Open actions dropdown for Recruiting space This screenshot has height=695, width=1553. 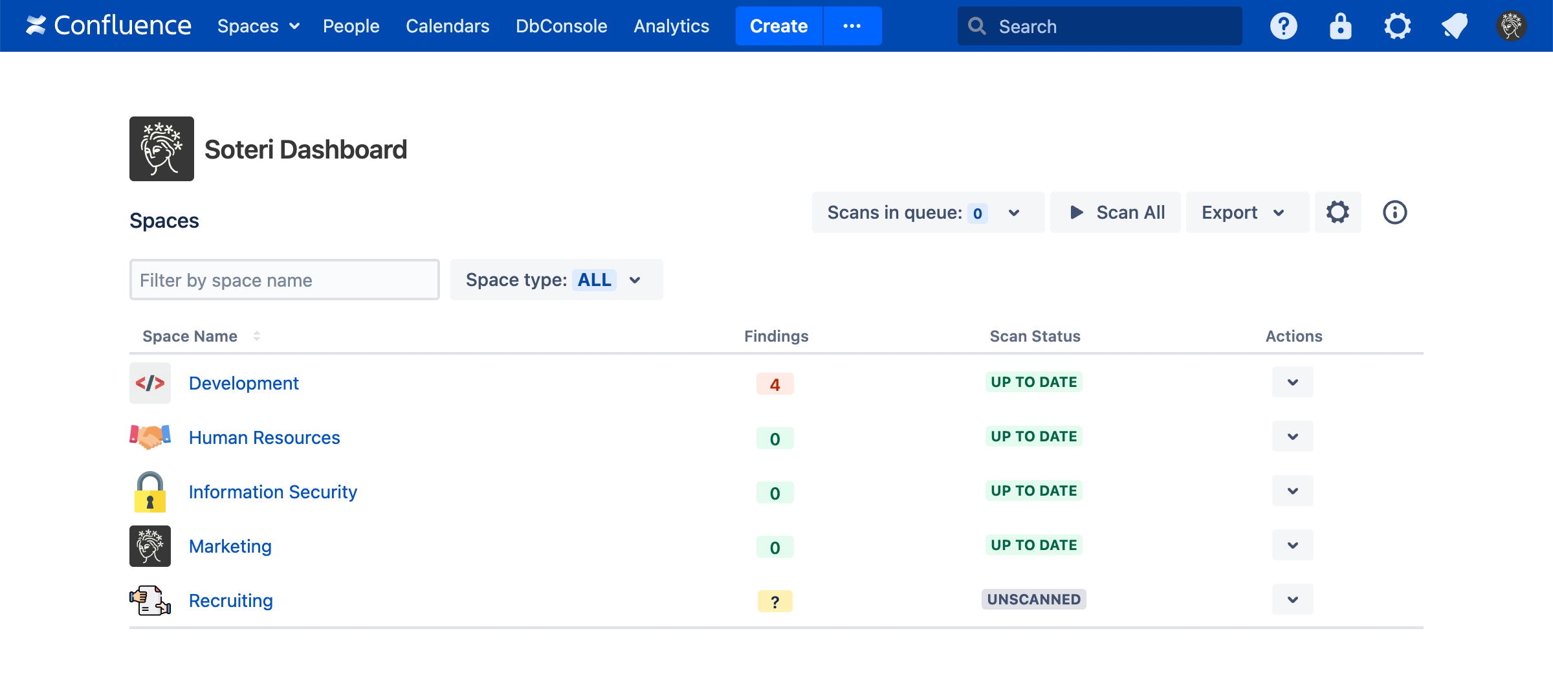click(x=1292, y=599)
